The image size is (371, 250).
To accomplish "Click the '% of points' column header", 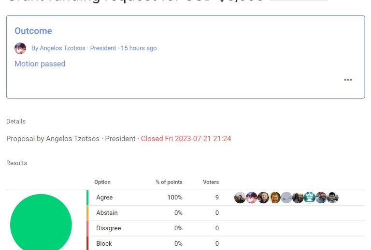I will click(169, 182).
